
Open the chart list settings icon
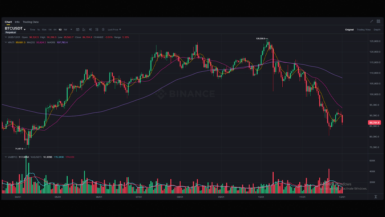(96, 30)
